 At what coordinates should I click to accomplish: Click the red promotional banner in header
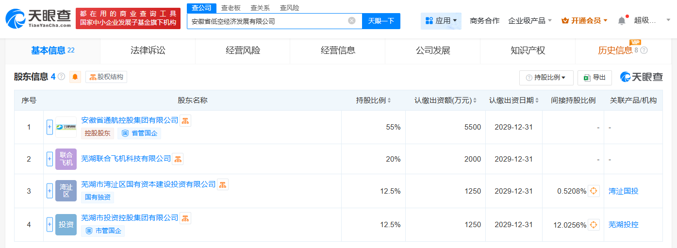pyautogui.click(x=128, y=18)
